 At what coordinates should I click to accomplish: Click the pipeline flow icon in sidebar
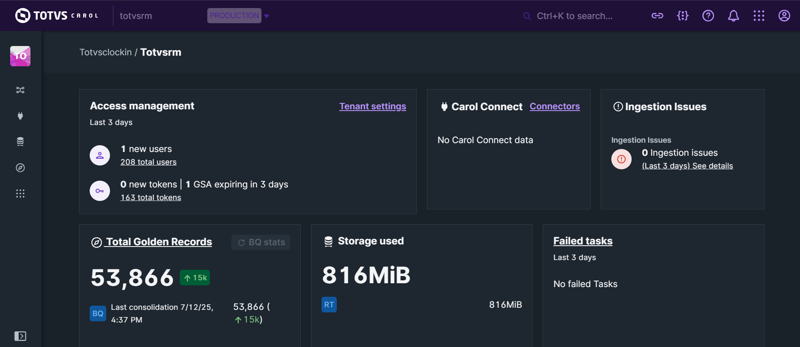[20, 90]
